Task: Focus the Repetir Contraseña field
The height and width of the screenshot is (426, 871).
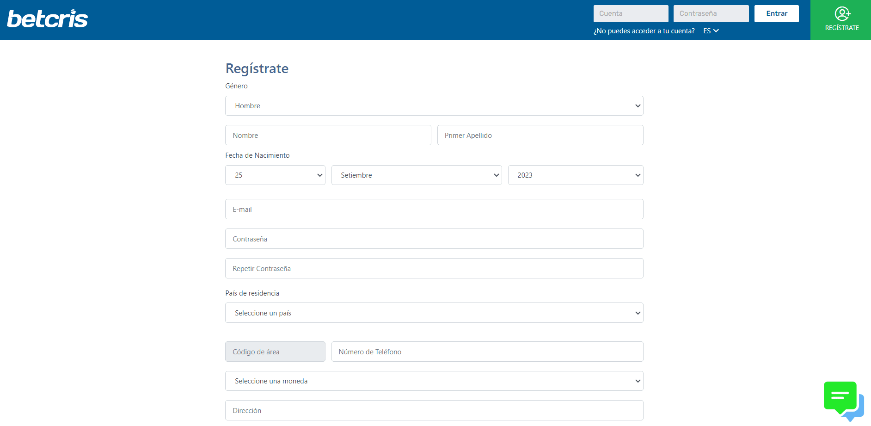Action: tap(434, 269)
